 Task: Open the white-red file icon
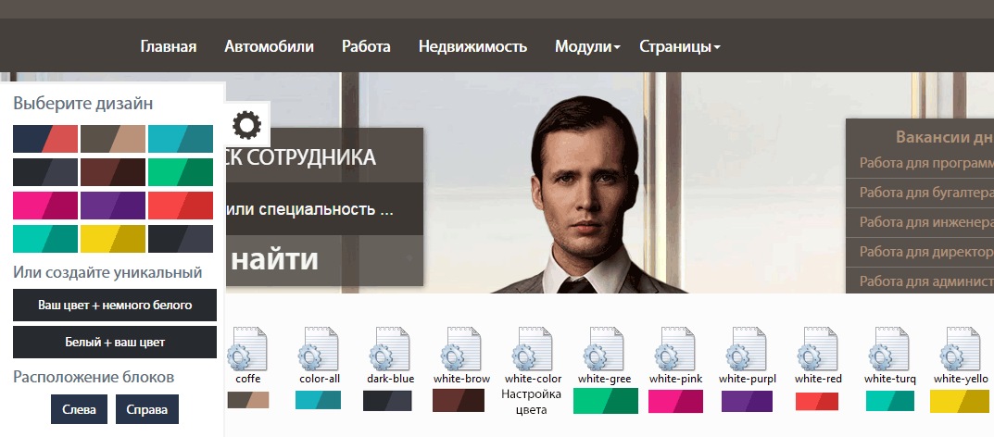tap(818, 349)
